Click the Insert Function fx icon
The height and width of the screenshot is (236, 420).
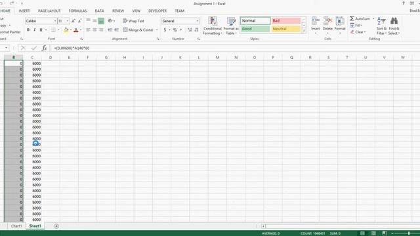(x=44, y=48)
